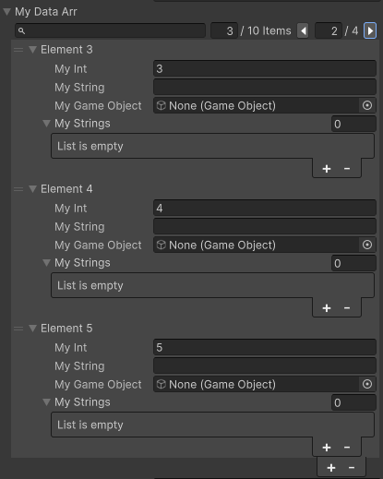Image resolution: width=383 pixels, height=479 pixels.
Task: Collapse My Strings under Element 4
Action: pos(46,263)
